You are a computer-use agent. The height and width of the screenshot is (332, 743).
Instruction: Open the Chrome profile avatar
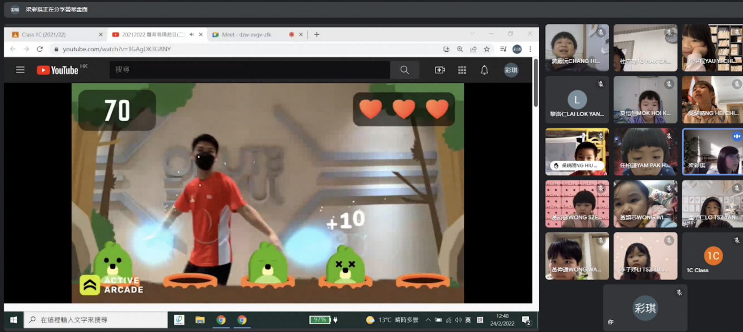pos(517,49)
